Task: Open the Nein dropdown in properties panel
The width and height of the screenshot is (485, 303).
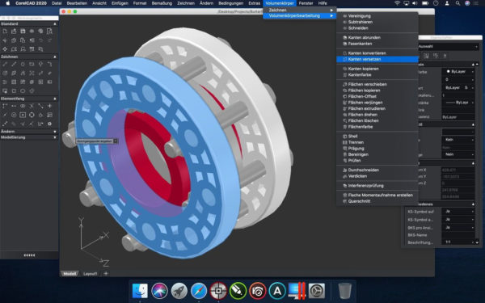Action: coord(458,154)
